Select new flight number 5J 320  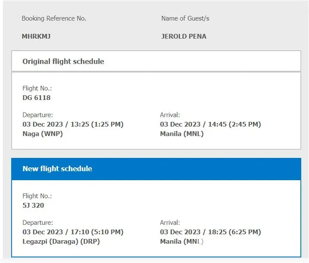33,206
